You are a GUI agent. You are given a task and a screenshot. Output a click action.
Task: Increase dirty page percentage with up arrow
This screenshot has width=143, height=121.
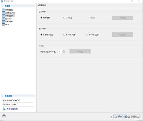(64, 51)
